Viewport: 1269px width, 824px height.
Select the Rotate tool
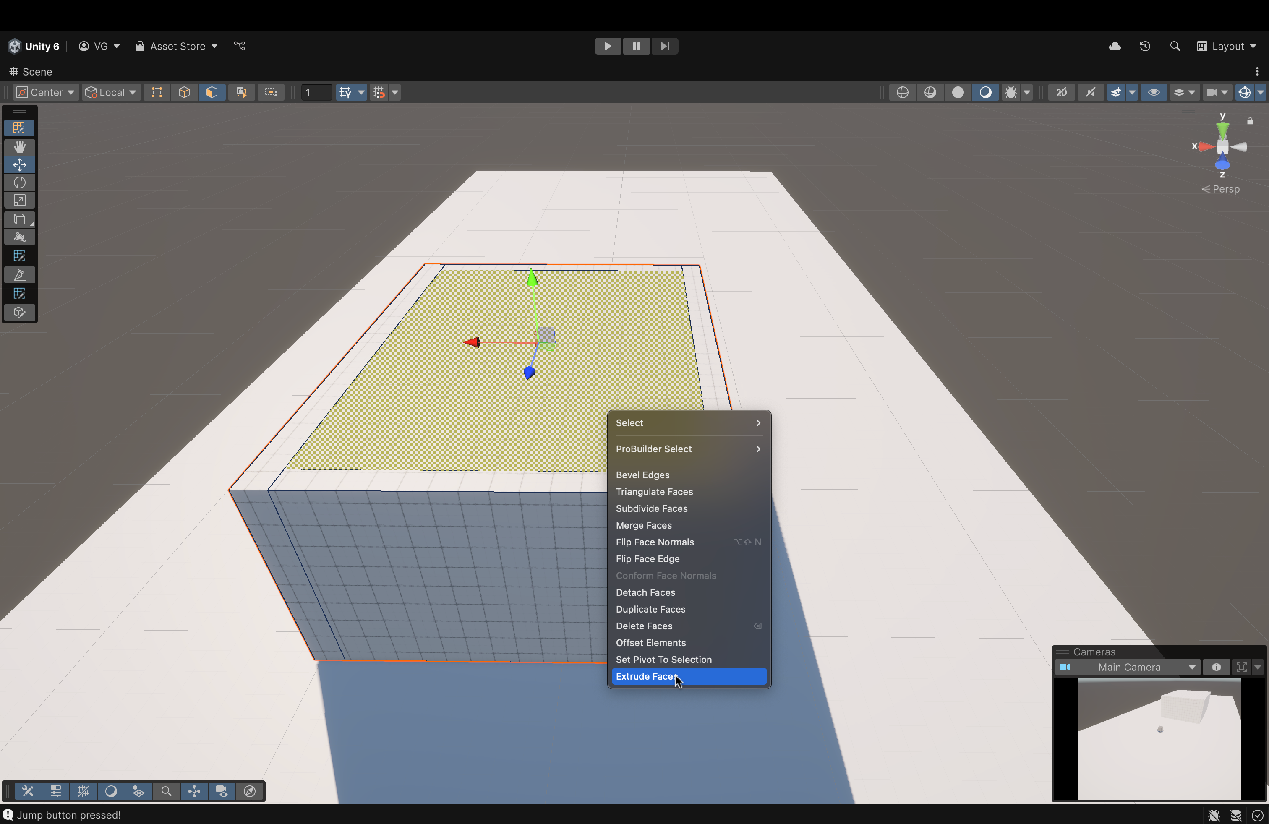20,182
